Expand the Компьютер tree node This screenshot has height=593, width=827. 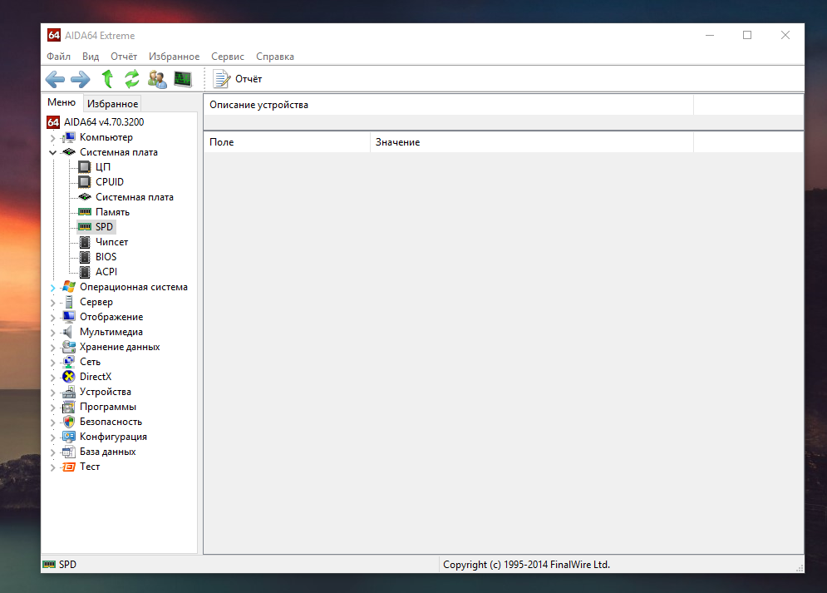point(53,138)
